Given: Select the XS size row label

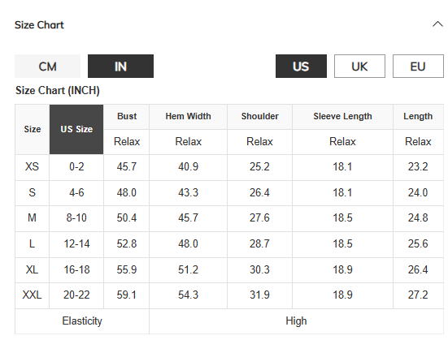Looking at the screenshot, I should click(x=32, y=166).
